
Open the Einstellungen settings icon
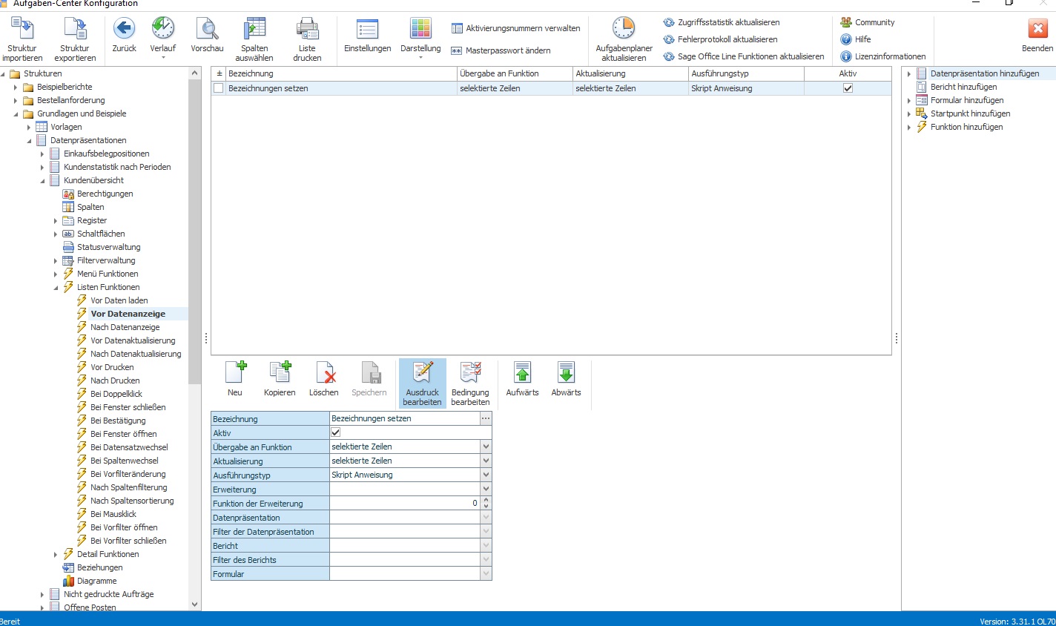click(367, 29)
